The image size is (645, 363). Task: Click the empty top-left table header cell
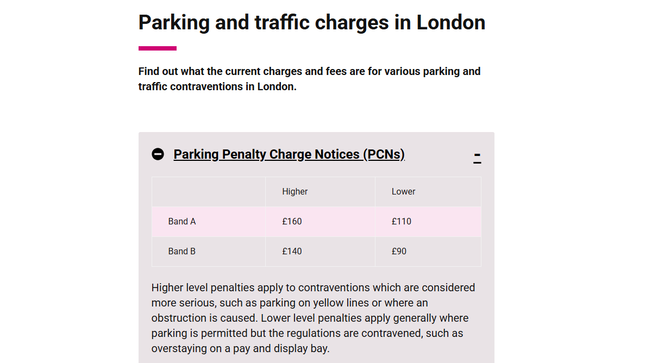pyautogui.click(x=209, y=191)
